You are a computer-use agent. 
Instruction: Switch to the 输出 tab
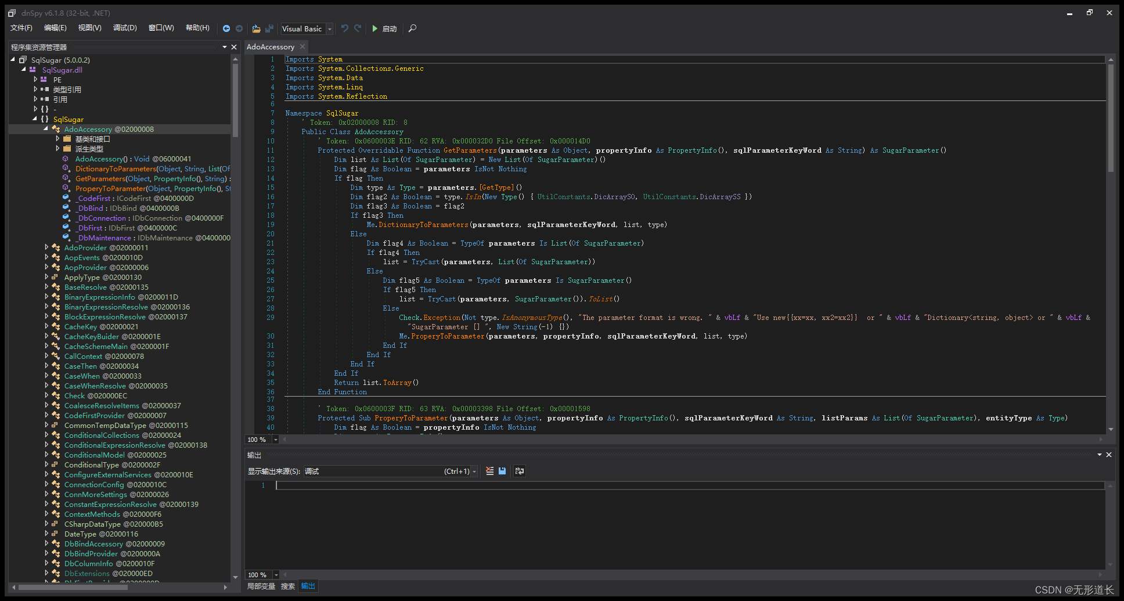(x=308, y=586)
